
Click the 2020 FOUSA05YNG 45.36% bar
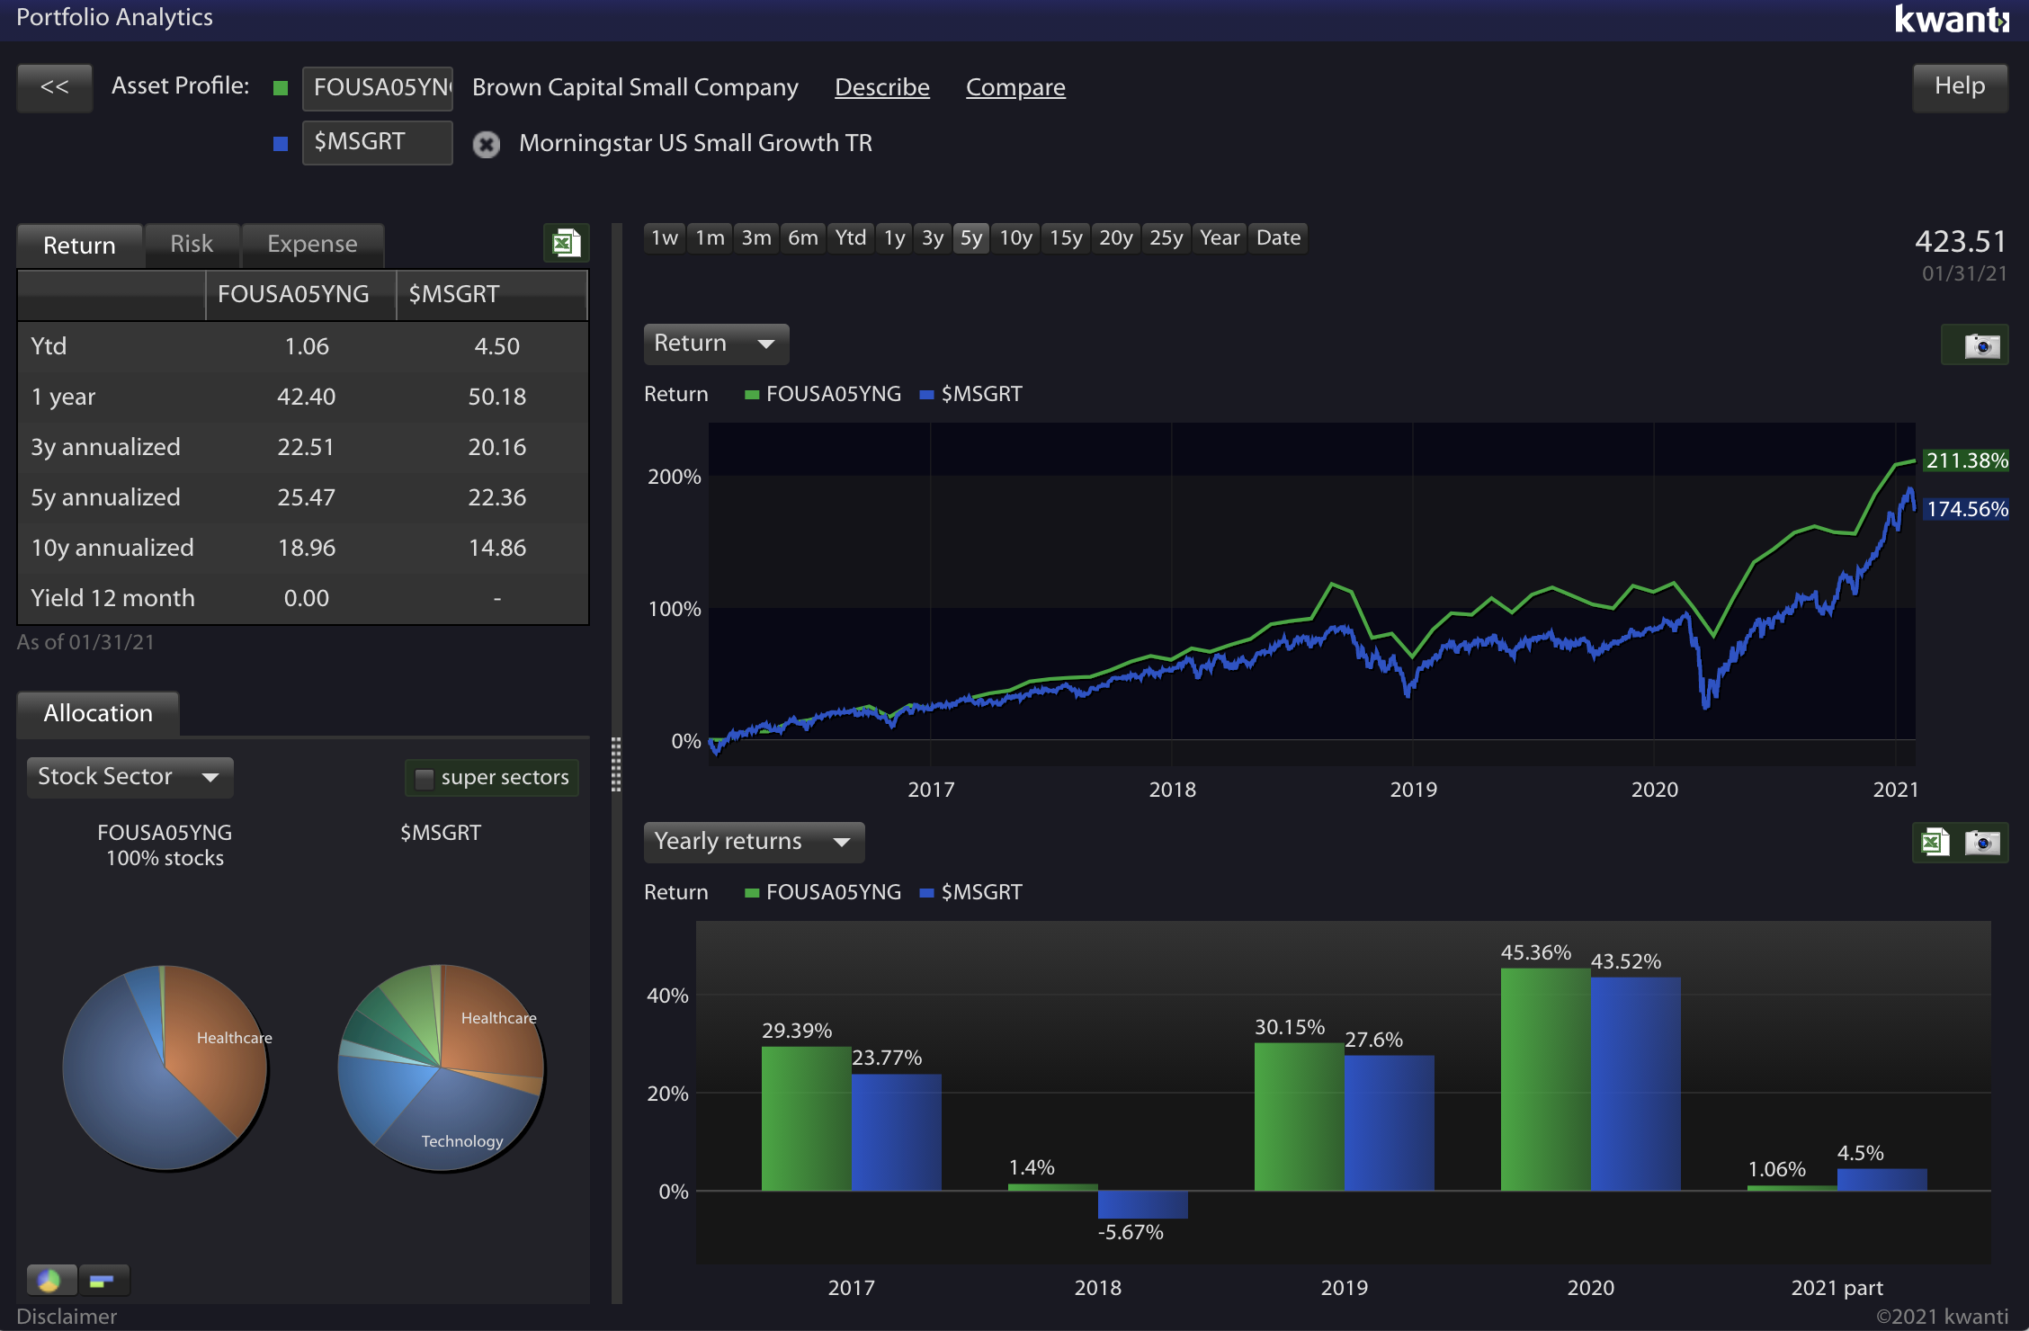point(1545,1079)
